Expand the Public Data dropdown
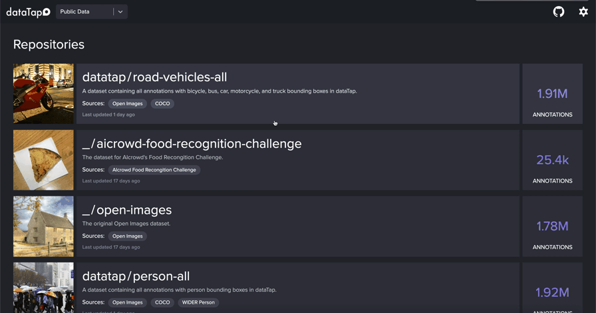The width and height of the screenshot is (596, 313). pos(84,11)
